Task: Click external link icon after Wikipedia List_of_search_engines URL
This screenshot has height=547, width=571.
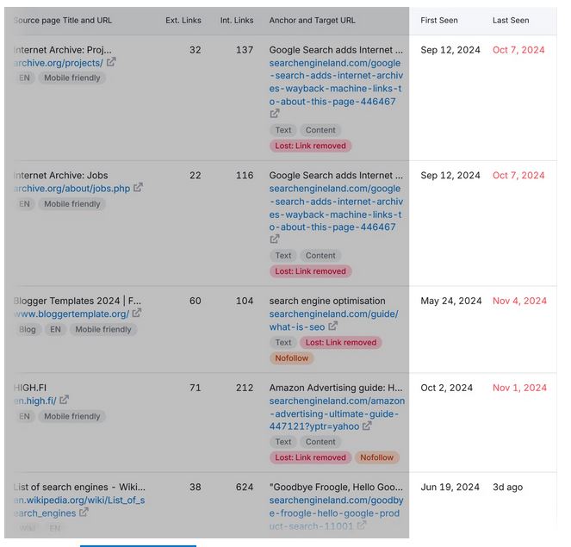Action: point(84,513)
